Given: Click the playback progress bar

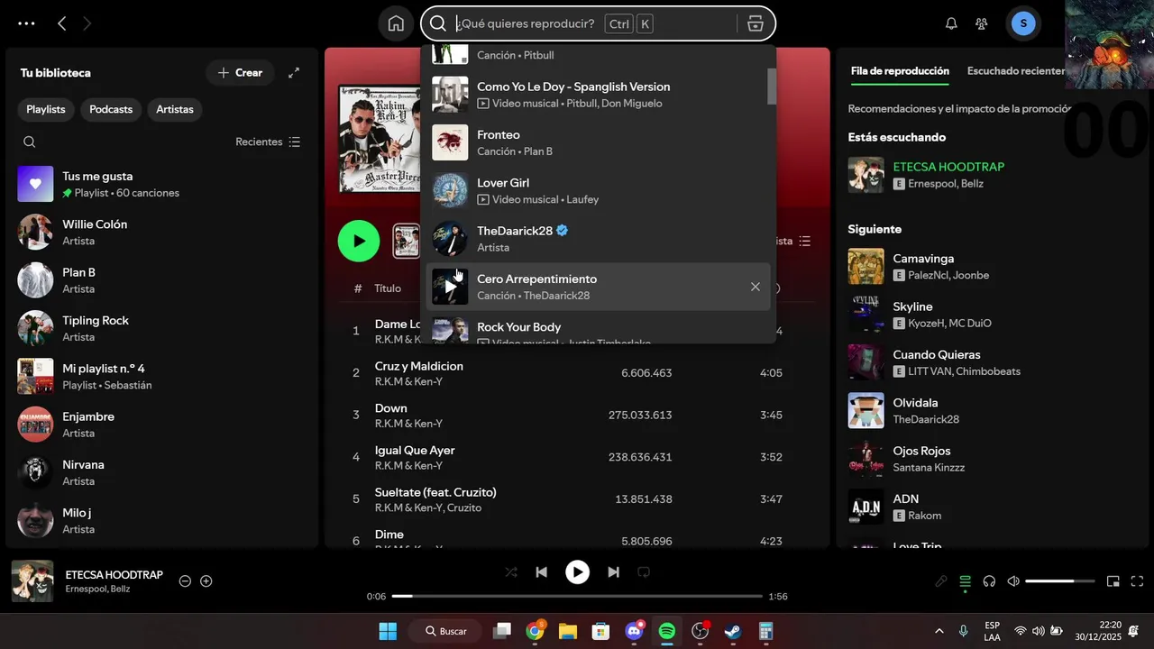Looking at the screenshot, I should tap(577, 596).
